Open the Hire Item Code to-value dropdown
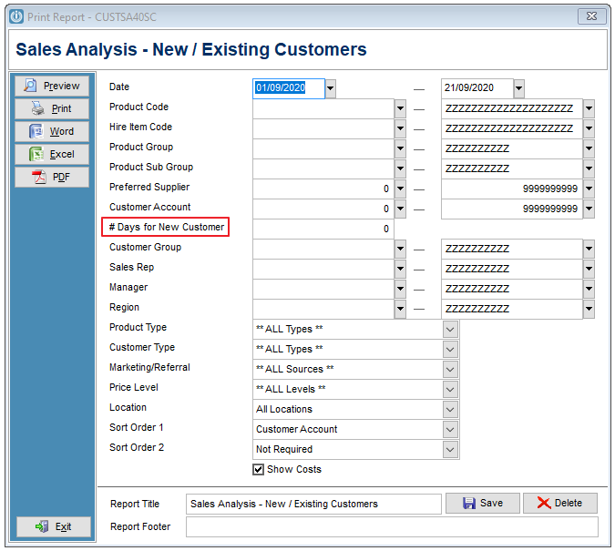The height and width of the screenshot is (551, 615). 589,129
